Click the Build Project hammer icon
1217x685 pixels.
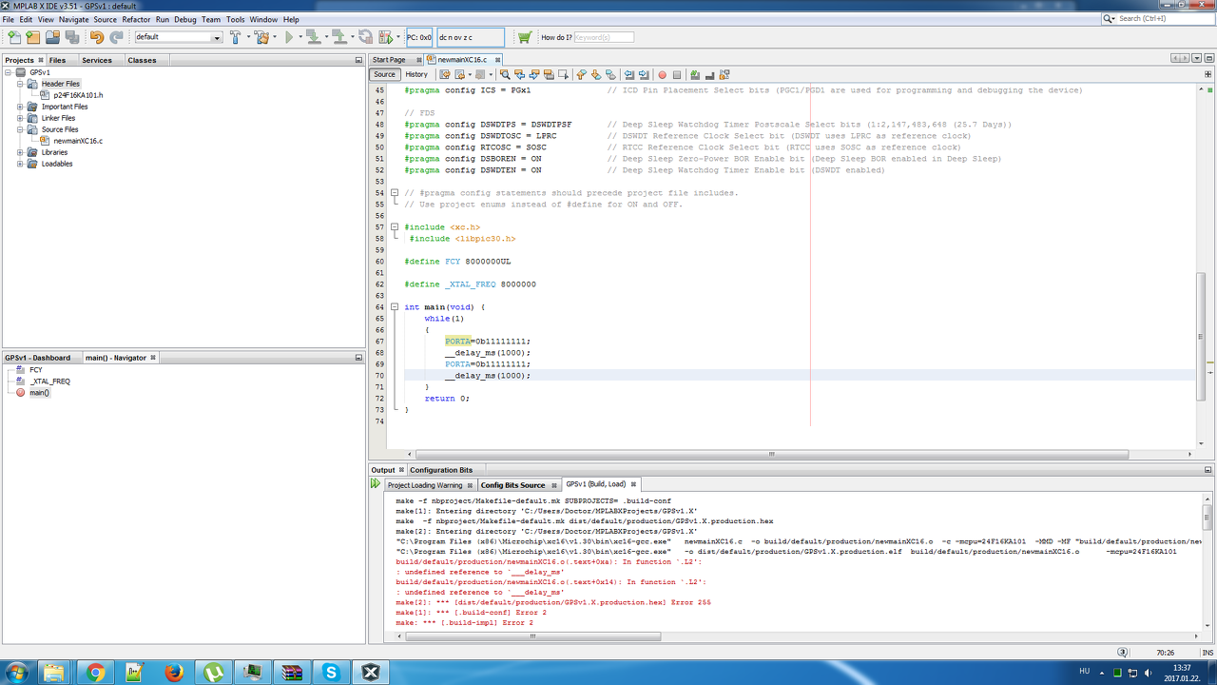tap(236, 37)
